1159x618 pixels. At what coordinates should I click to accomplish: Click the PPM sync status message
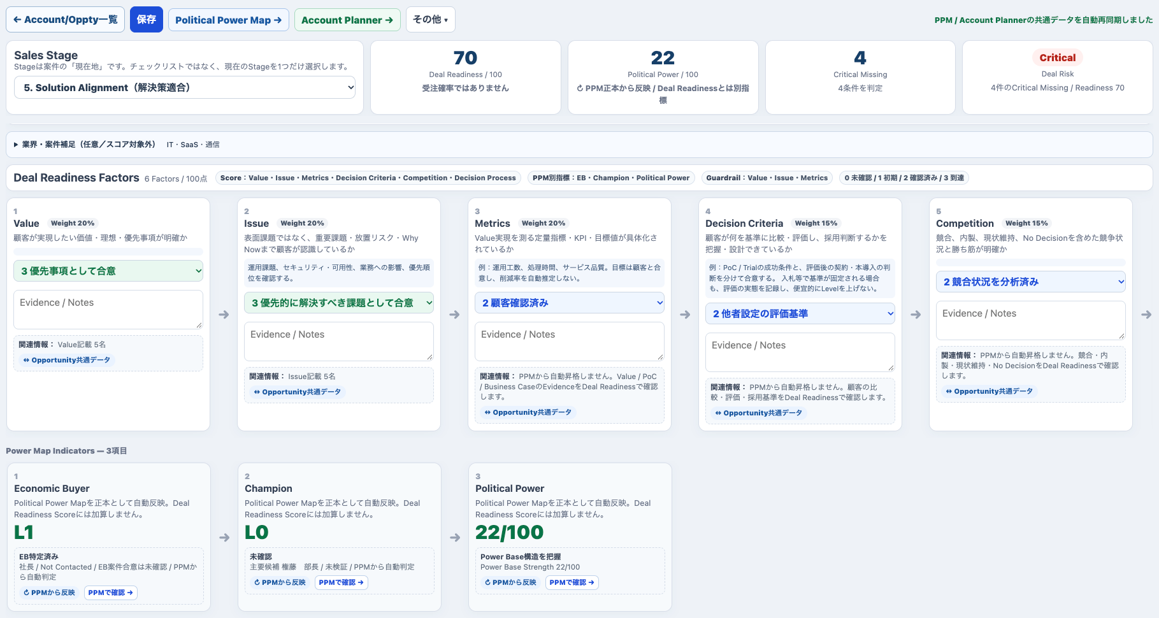[x=1044, y=20]
